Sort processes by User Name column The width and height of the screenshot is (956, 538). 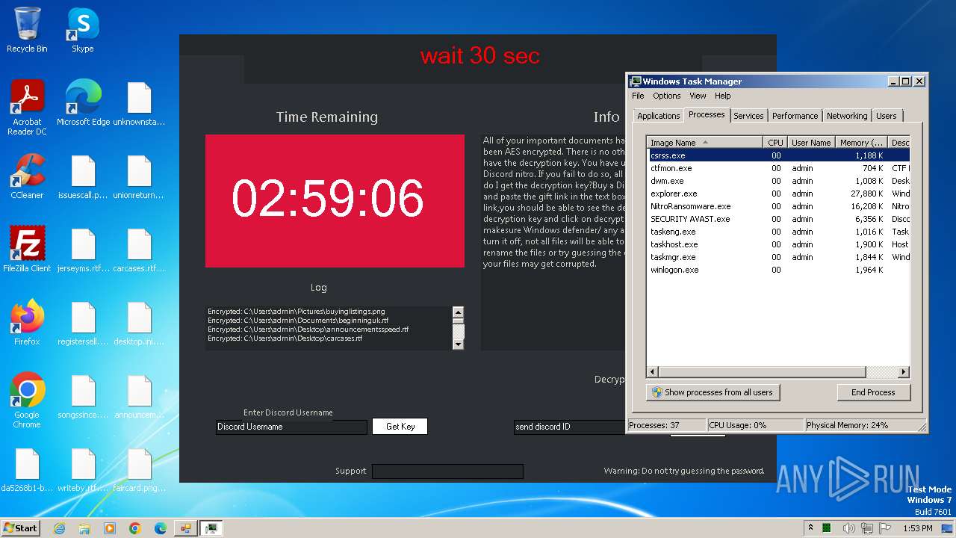811,143
